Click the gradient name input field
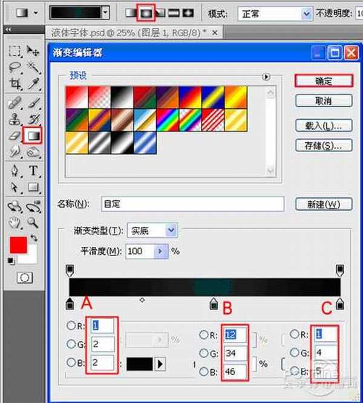This screenshot has height=403, width=363. coord(193,204)
